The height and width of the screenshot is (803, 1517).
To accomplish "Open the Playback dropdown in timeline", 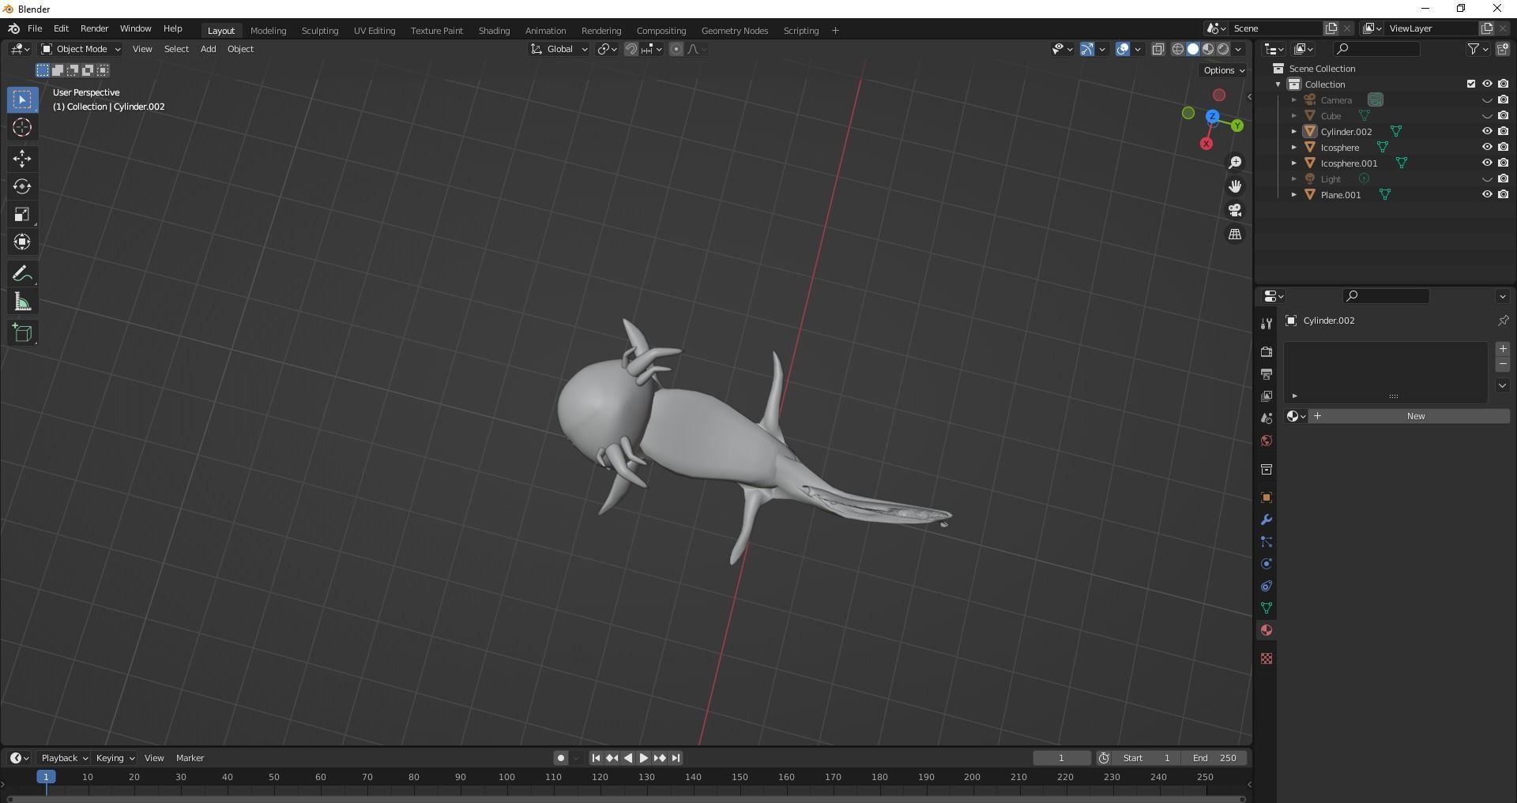I will (x=64, y=758).
